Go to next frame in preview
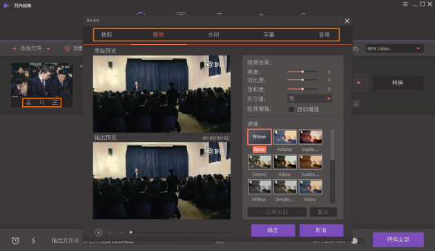435x251 pixels. (x=122, y=232)
